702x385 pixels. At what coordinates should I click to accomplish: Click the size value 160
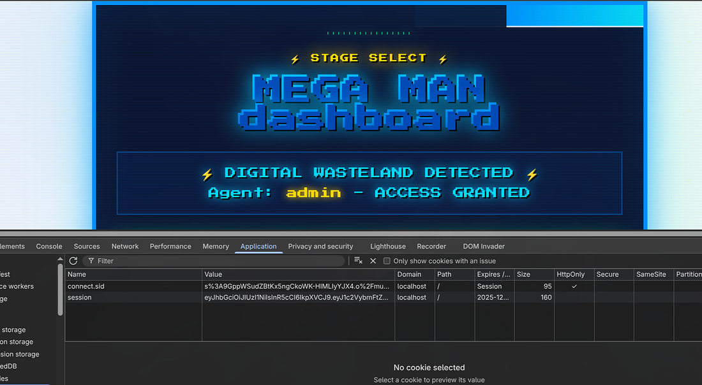click(x=546, y=298)
